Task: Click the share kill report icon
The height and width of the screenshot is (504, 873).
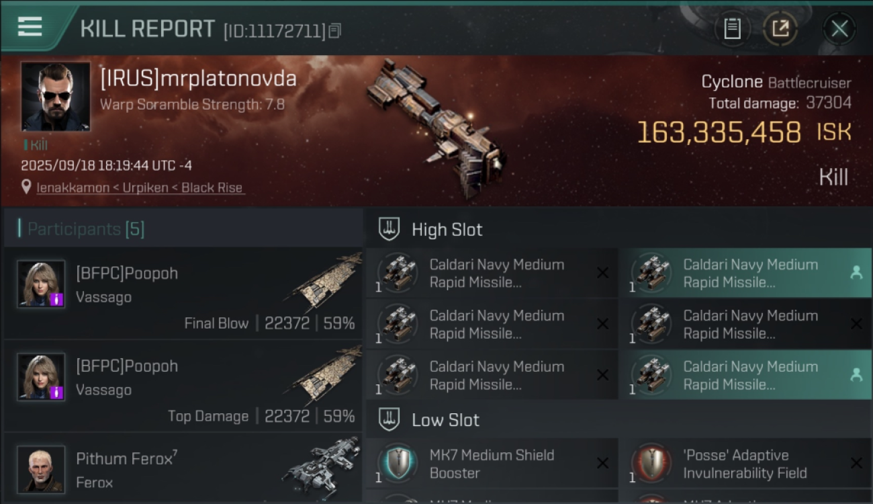Action: [x=780, y=29]
